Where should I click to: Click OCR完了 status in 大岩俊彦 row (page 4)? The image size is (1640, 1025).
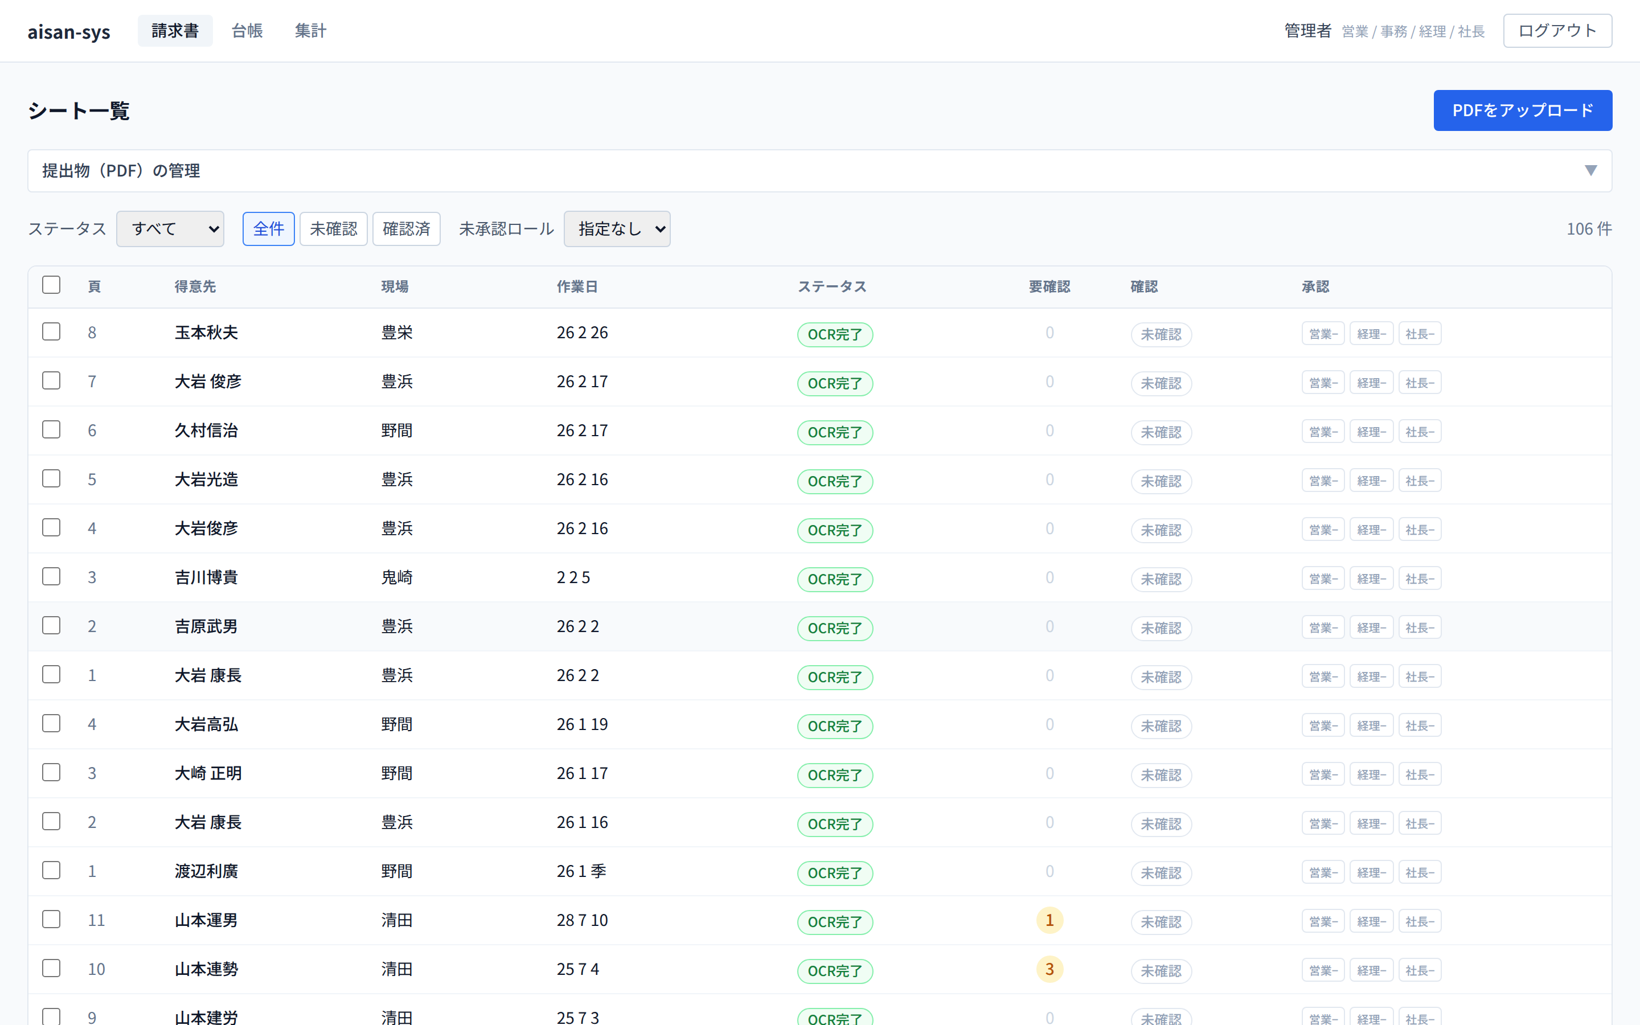pyautogui.click(x=835, y=530)
